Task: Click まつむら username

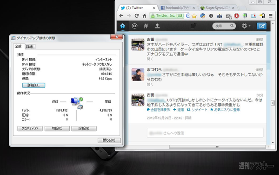Action: point(154,69)
